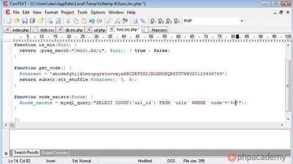Close the bottom output panel

6,154
